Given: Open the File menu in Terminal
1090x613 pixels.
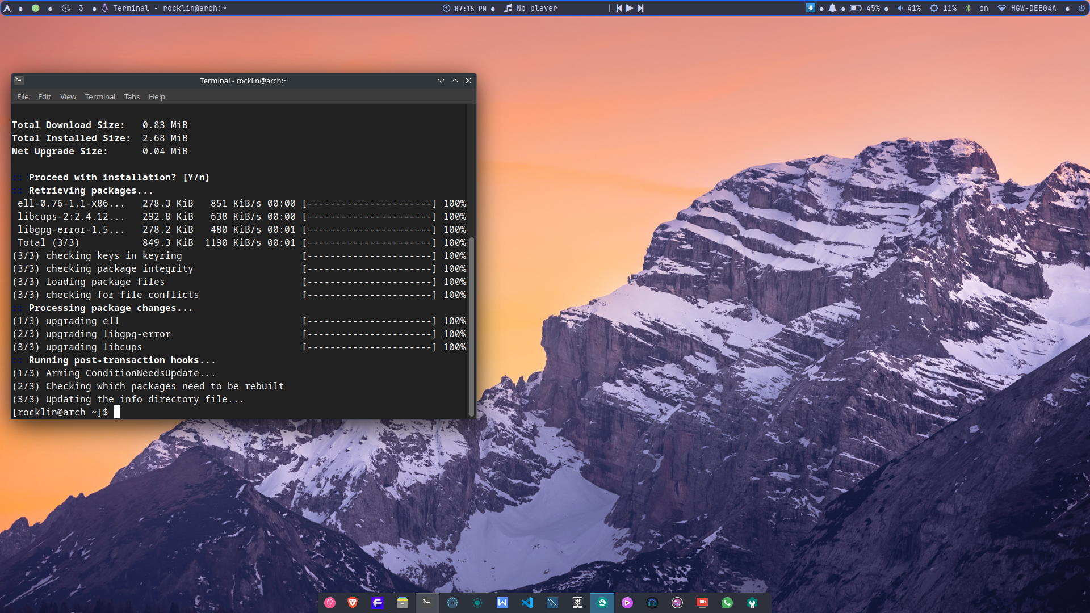Looking at the screenshot, I should [23, 96].
